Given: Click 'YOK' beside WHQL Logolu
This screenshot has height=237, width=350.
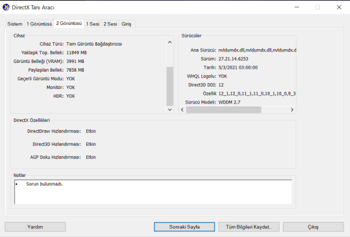Looking at the screenshot, I should tap(223, 76).
